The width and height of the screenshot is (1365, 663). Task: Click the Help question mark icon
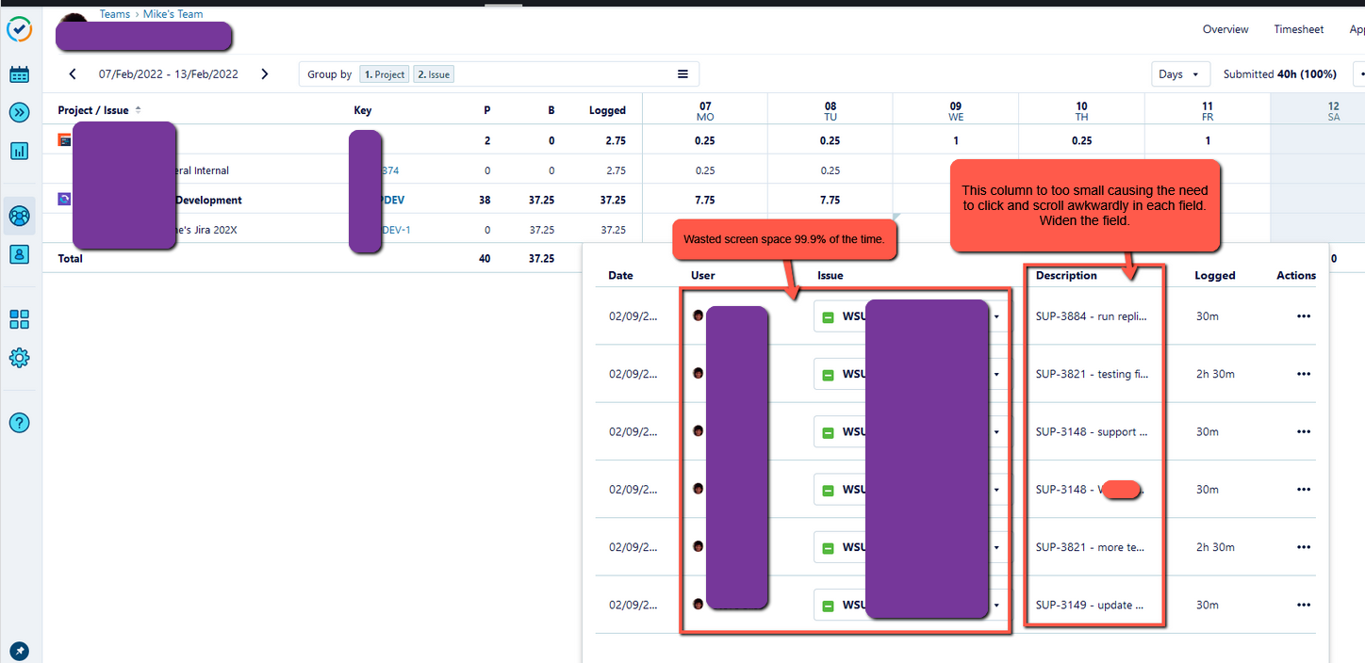click(x=19, y=423)
